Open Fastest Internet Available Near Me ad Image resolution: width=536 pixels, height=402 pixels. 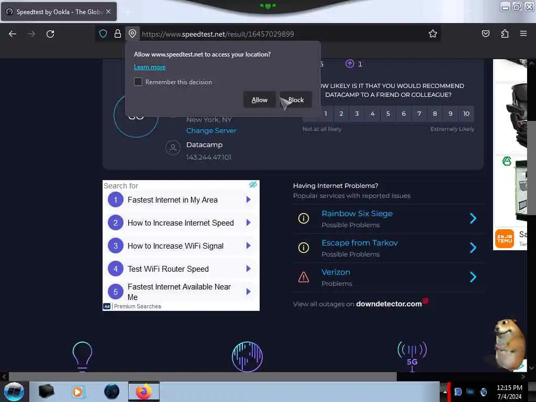point(181,292)
